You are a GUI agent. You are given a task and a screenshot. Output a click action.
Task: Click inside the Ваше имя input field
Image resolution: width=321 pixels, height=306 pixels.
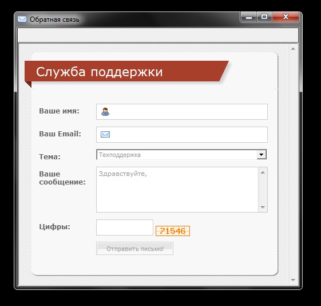(182, 112)
